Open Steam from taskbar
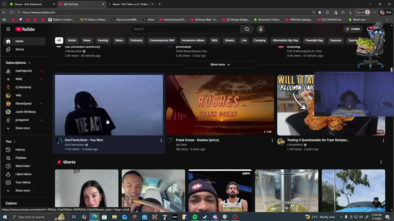The height and width of the screenshot is (221, 394). click(205, 217)
